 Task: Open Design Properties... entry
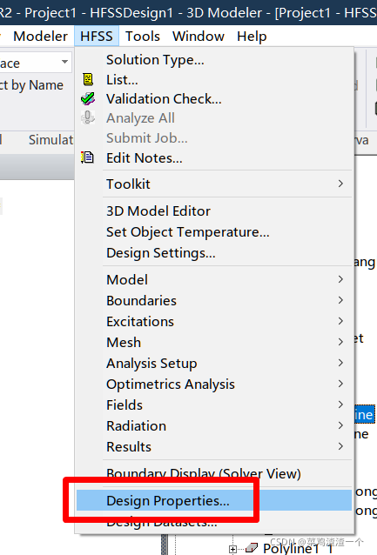[x=214, y=500]
